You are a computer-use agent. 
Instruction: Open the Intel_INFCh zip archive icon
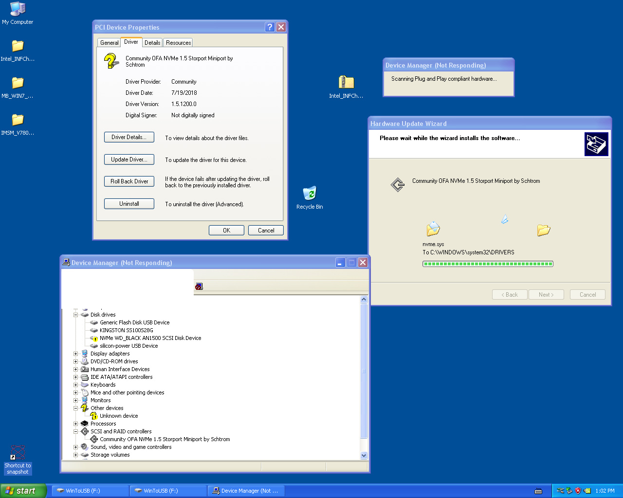coord(346,82)
